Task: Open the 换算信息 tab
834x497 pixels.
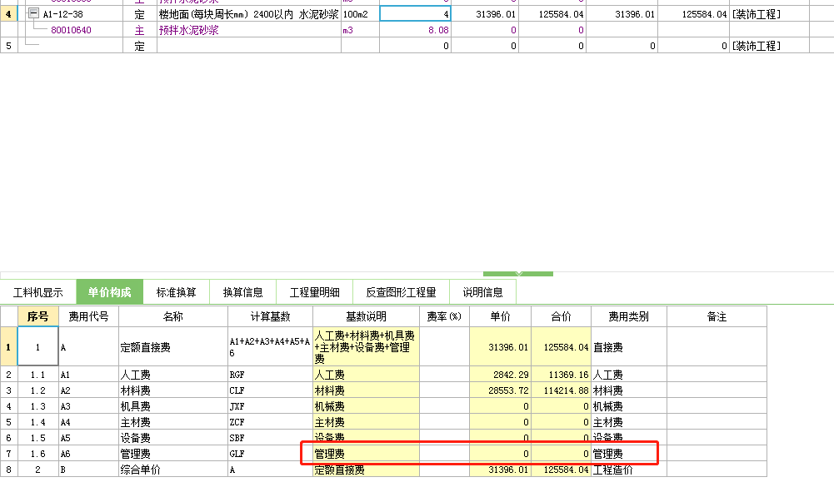Action: point(242,292)
